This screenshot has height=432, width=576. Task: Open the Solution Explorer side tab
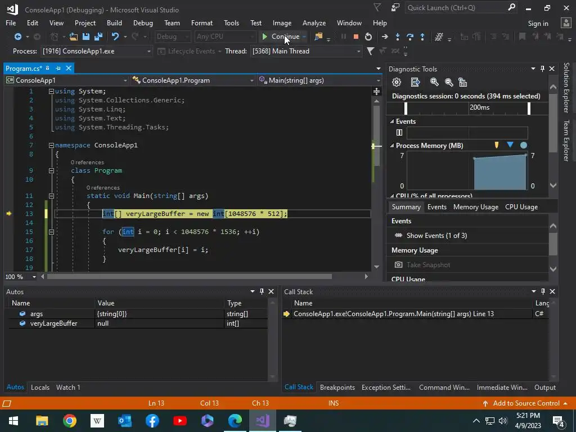pos(566,87)
